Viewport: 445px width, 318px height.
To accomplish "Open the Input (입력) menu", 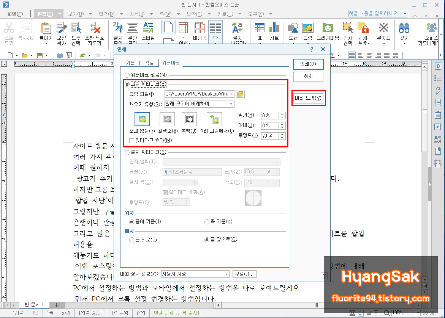I will [x=107, y=14].
